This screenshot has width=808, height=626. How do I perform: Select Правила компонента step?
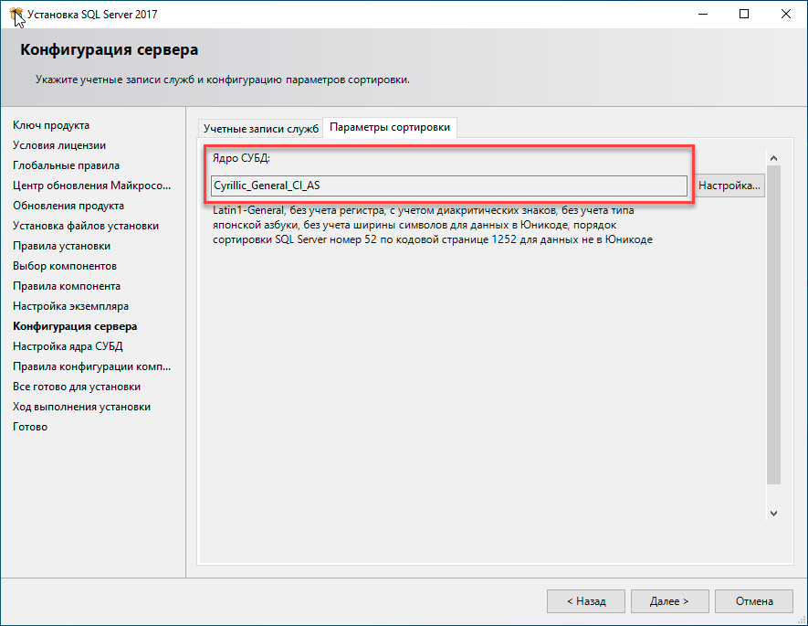(x=67, y=286)
